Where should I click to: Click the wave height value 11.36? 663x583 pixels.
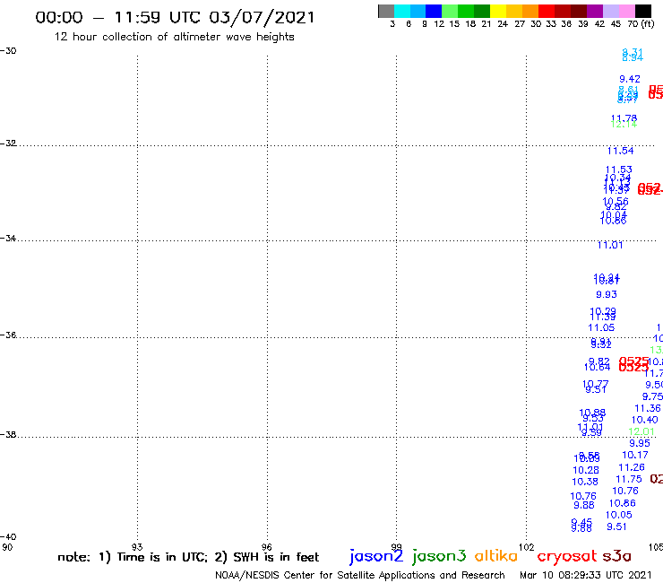point(648,409)
